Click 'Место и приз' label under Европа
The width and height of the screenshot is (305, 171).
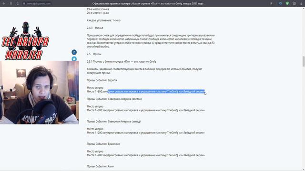(95, 87)
